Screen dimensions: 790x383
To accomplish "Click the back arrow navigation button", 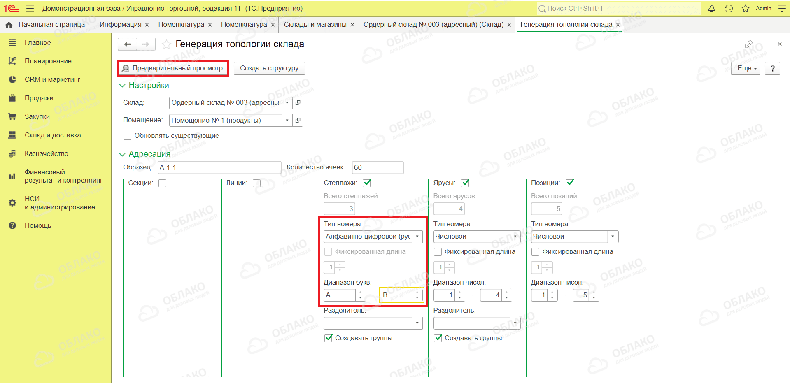I will [128, 44].
